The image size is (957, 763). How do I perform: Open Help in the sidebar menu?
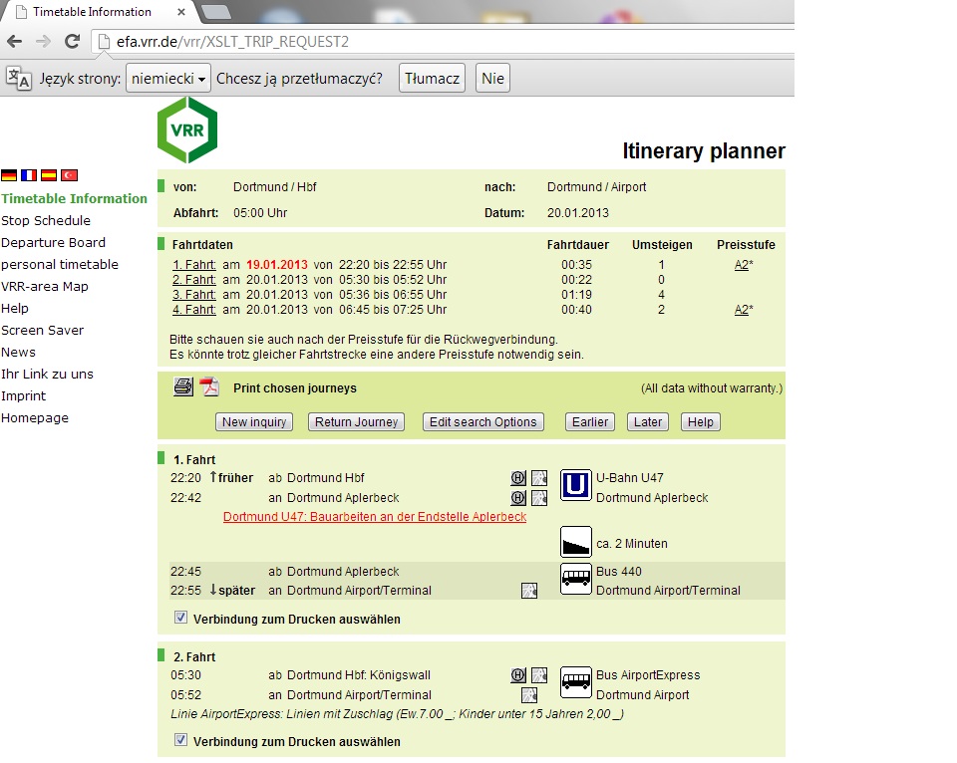pyautogui.click(x=15, y=308)
